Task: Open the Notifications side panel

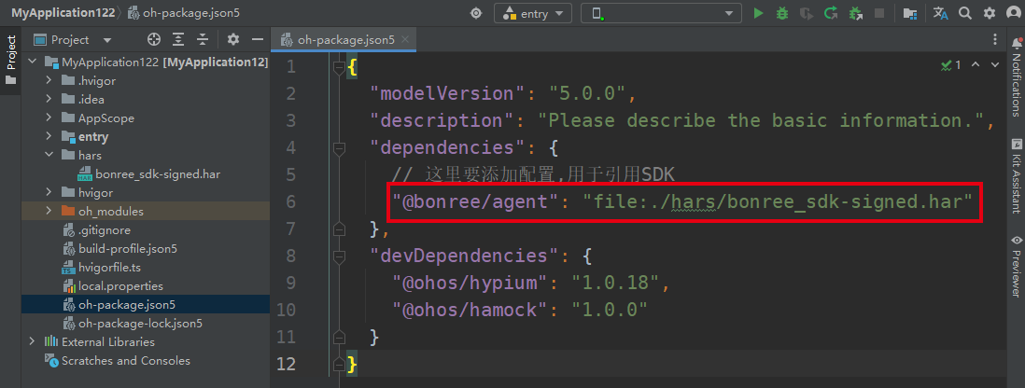Action: pyautogui.click(x=1017, y=63)
